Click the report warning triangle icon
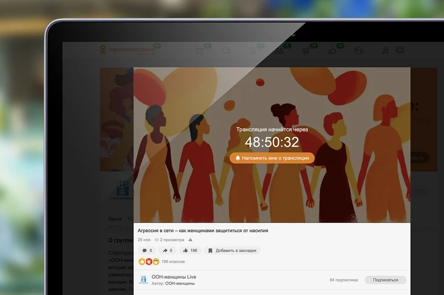The image size is (444, 295). (x=190, y=240)
